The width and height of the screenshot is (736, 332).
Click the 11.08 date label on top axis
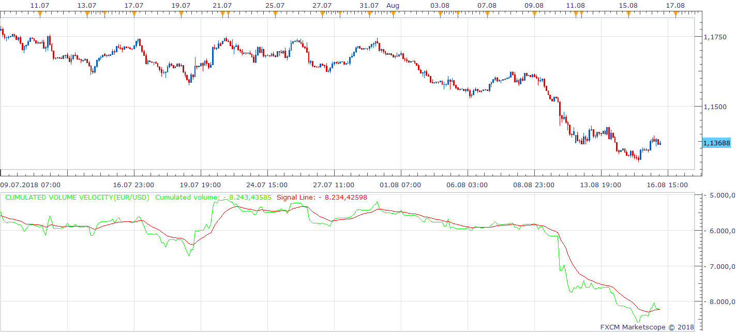576,5
